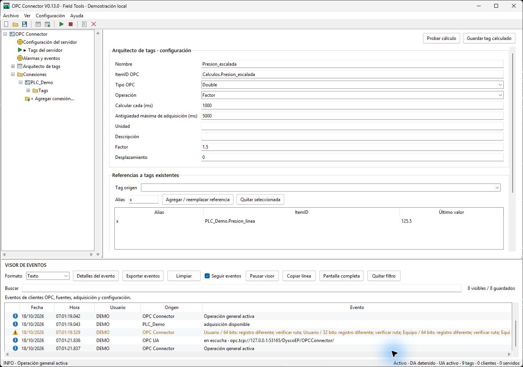The height and width of the screenshot is (367, 523).
Task: Pause the viewer with Pausar visor
Action: [x=262, y=276]
